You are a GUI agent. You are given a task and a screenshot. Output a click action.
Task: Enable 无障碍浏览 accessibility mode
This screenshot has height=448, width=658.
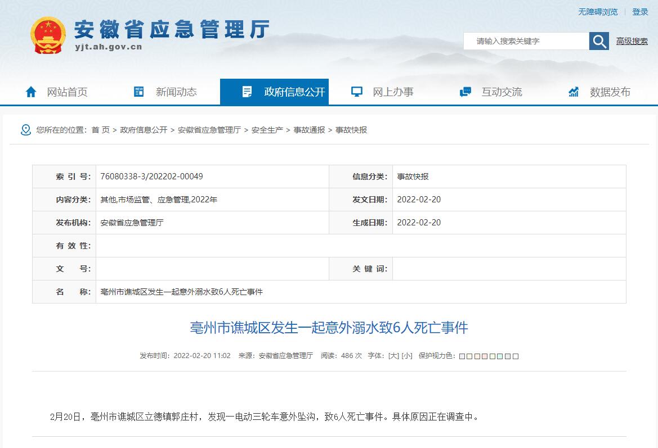click(x=597, y=11)
